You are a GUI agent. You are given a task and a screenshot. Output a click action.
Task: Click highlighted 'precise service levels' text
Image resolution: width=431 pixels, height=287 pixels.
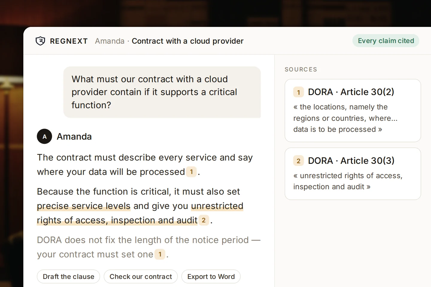[84, 206]
